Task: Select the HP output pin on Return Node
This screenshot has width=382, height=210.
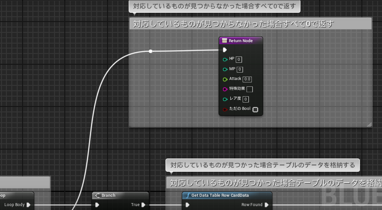Action: point(225,59)
